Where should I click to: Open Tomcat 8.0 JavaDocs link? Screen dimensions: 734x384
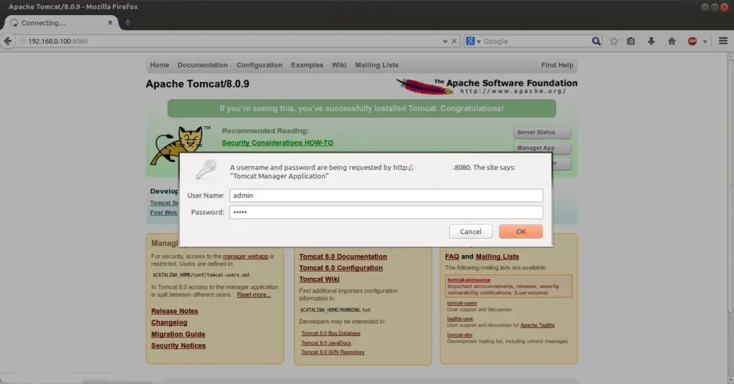(x=326, y=343)
